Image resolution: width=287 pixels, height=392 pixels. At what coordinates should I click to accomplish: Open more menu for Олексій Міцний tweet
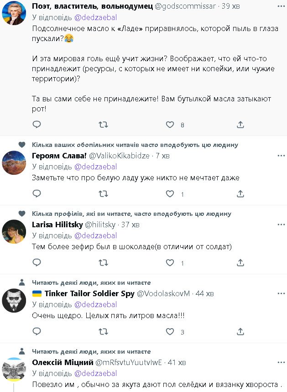coord(281,362)
